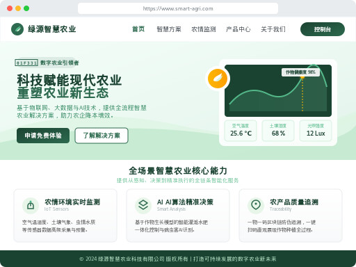Click the 科技赋能现代农业 headline
The height and width of the screenshot is (267, 356).
coord(70,81)
